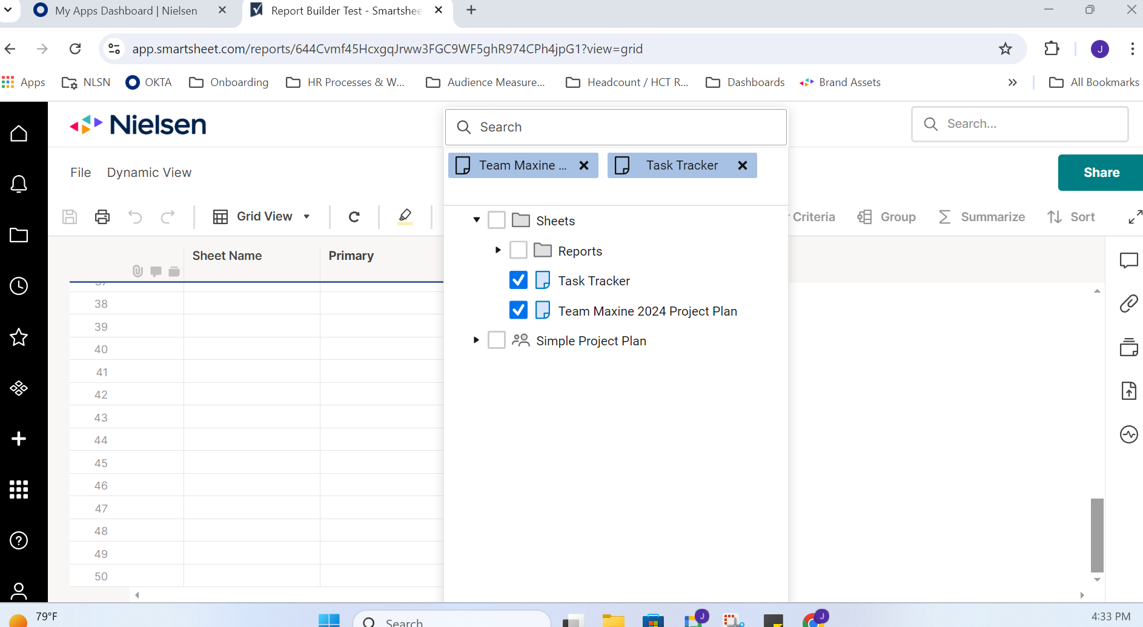Image resolution: width=1143 pixels, height=627 pixels.
Task: Click the Print icon in toolbar
Action: [102, 217]
